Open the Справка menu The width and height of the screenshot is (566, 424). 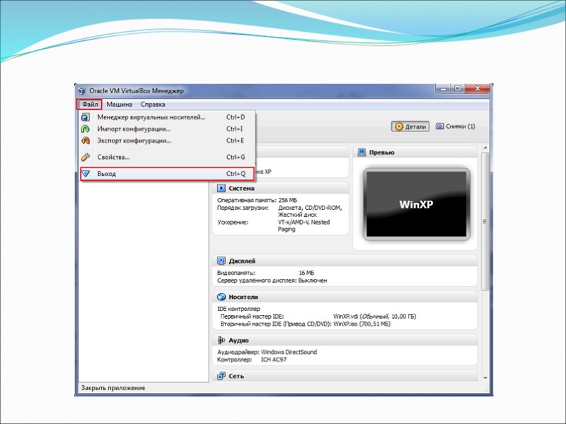pos(153,105)
